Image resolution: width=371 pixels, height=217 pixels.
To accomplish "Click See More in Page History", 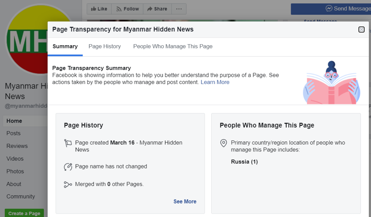I will click(185, 201).
